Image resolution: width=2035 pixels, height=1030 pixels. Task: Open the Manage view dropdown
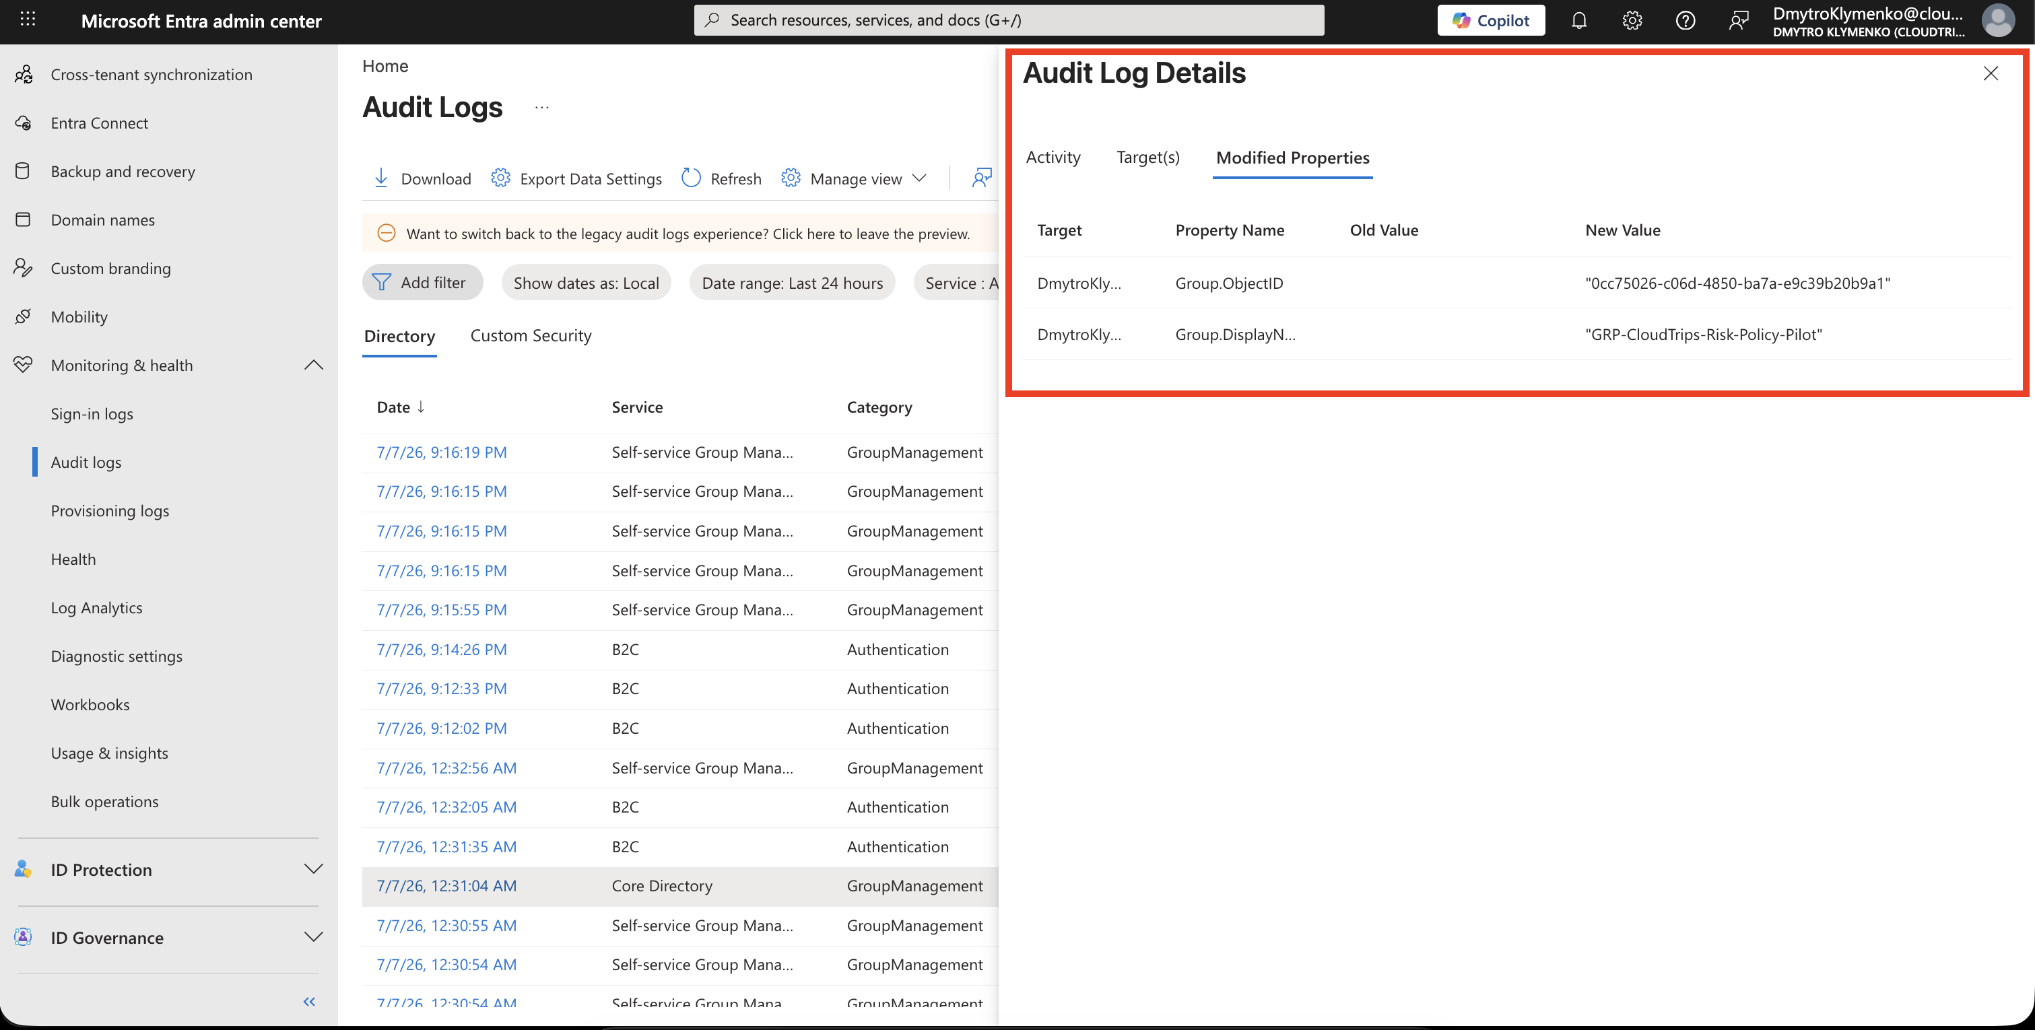855,178
